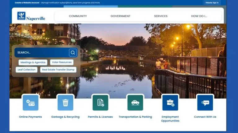Click the Employment Opportunities text label
Viewport: 238px width, 133px height.
click(170, 119)
